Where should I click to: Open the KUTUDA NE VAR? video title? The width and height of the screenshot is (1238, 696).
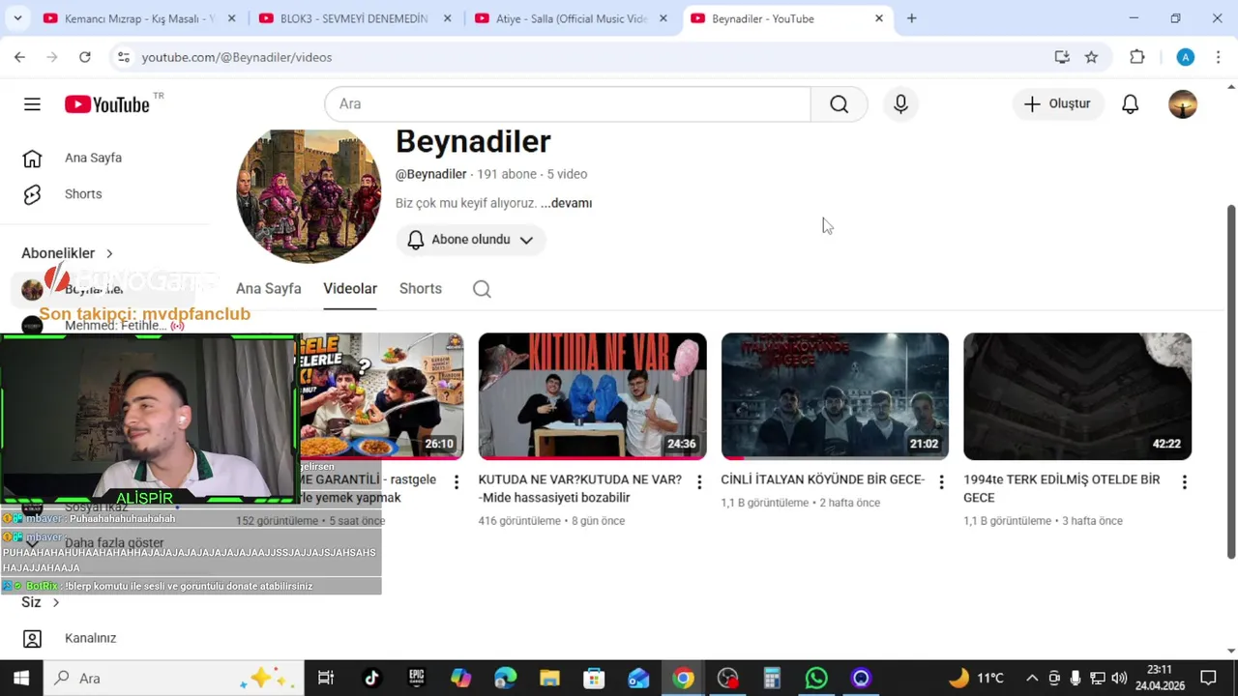579,488
